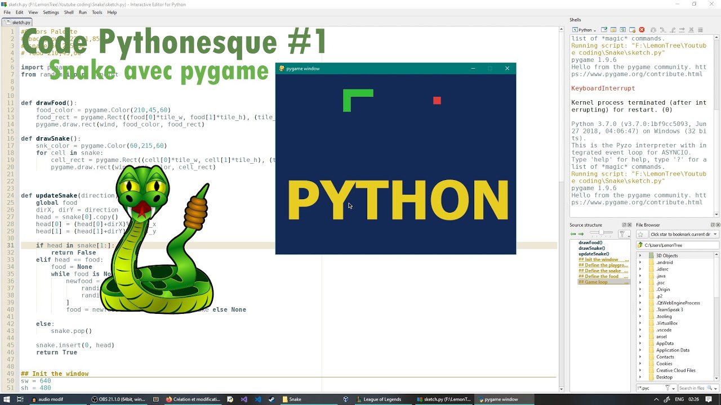Open the View menu
Image resolution: width=721 pixels, height=405 pixels.
33,12
